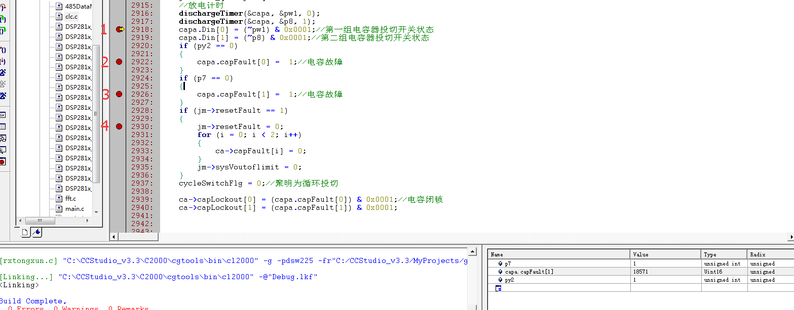
Task: Click the 'jm->sysVoutoflimit = 0' code line
Action: tap(249, 167)
